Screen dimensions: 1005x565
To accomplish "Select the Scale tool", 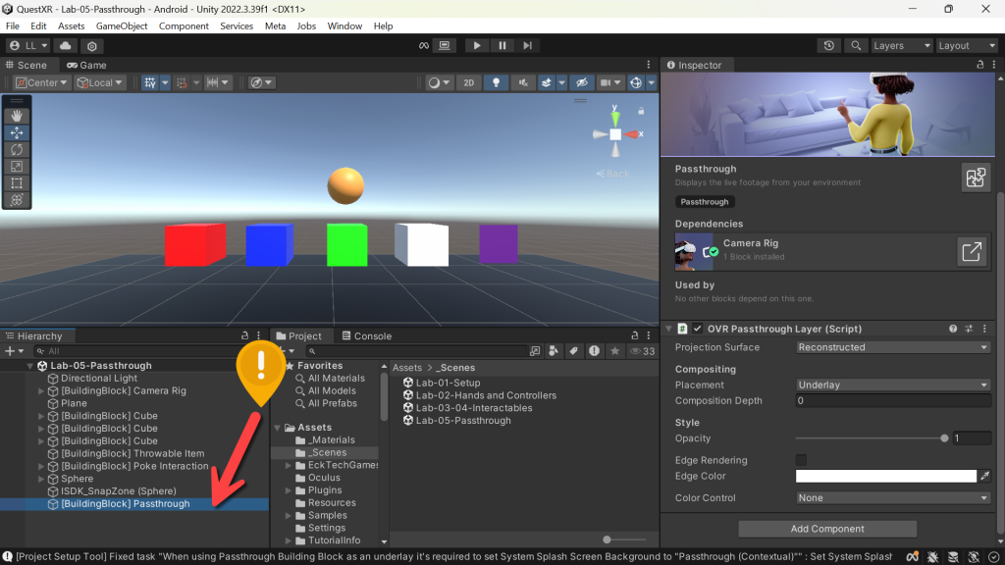I will [x=17, y=166].
